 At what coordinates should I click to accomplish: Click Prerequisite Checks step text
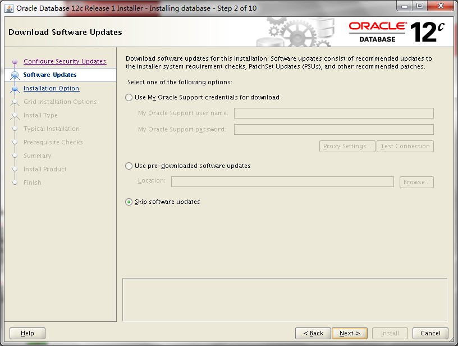tap(53, 142)
